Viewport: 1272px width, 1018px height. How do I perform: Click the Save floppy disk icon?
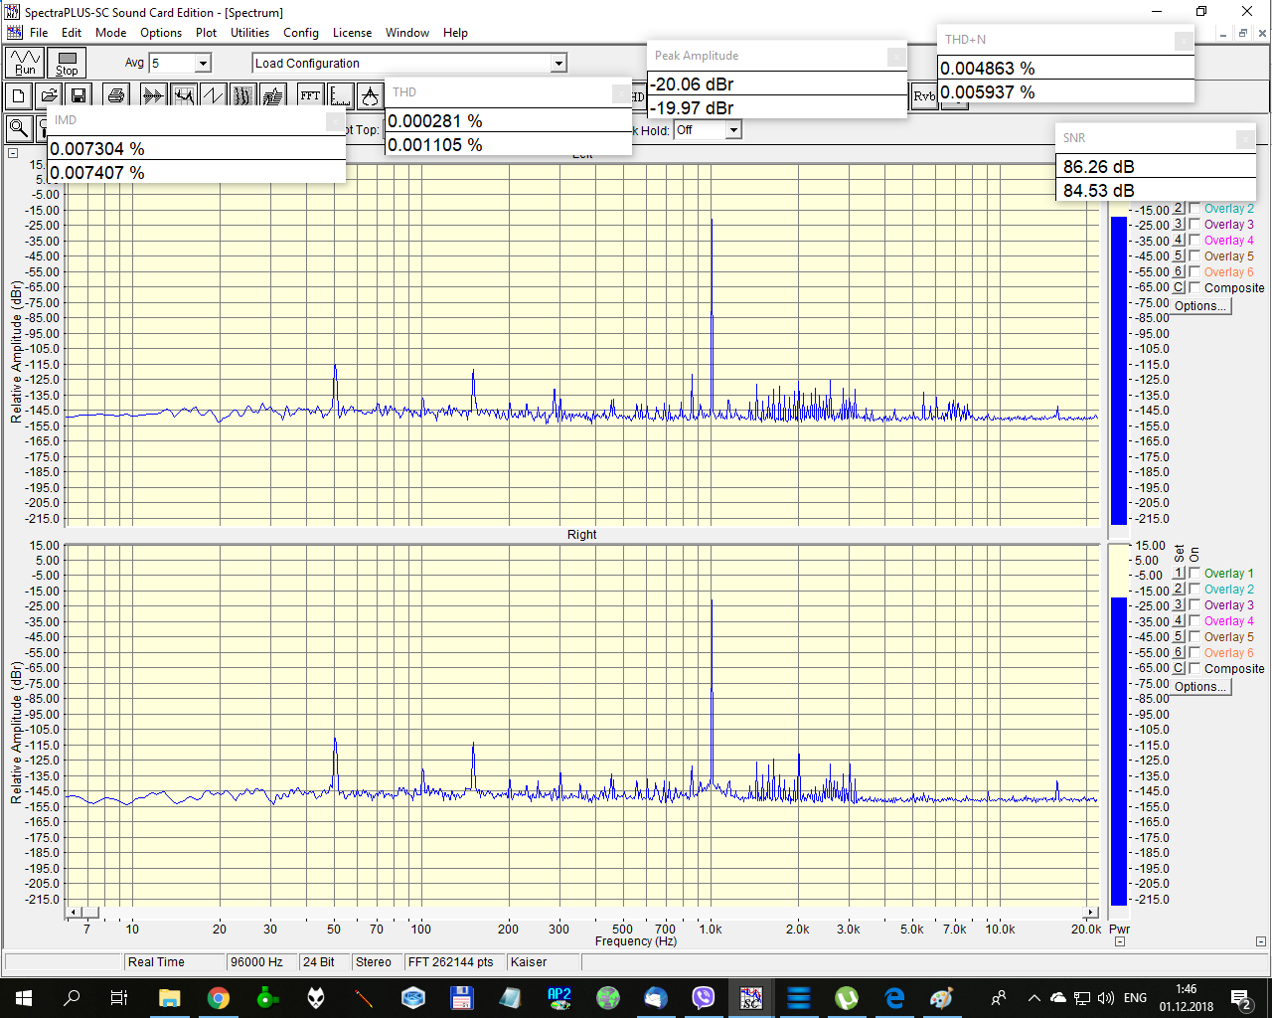click(x=79, y=95)
